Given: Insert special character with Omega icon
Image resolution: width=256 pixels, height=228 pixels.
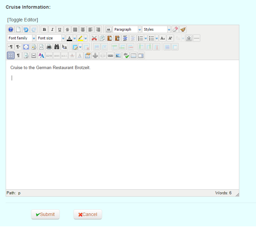Looking at the screenshot, I should pos(189,38).
